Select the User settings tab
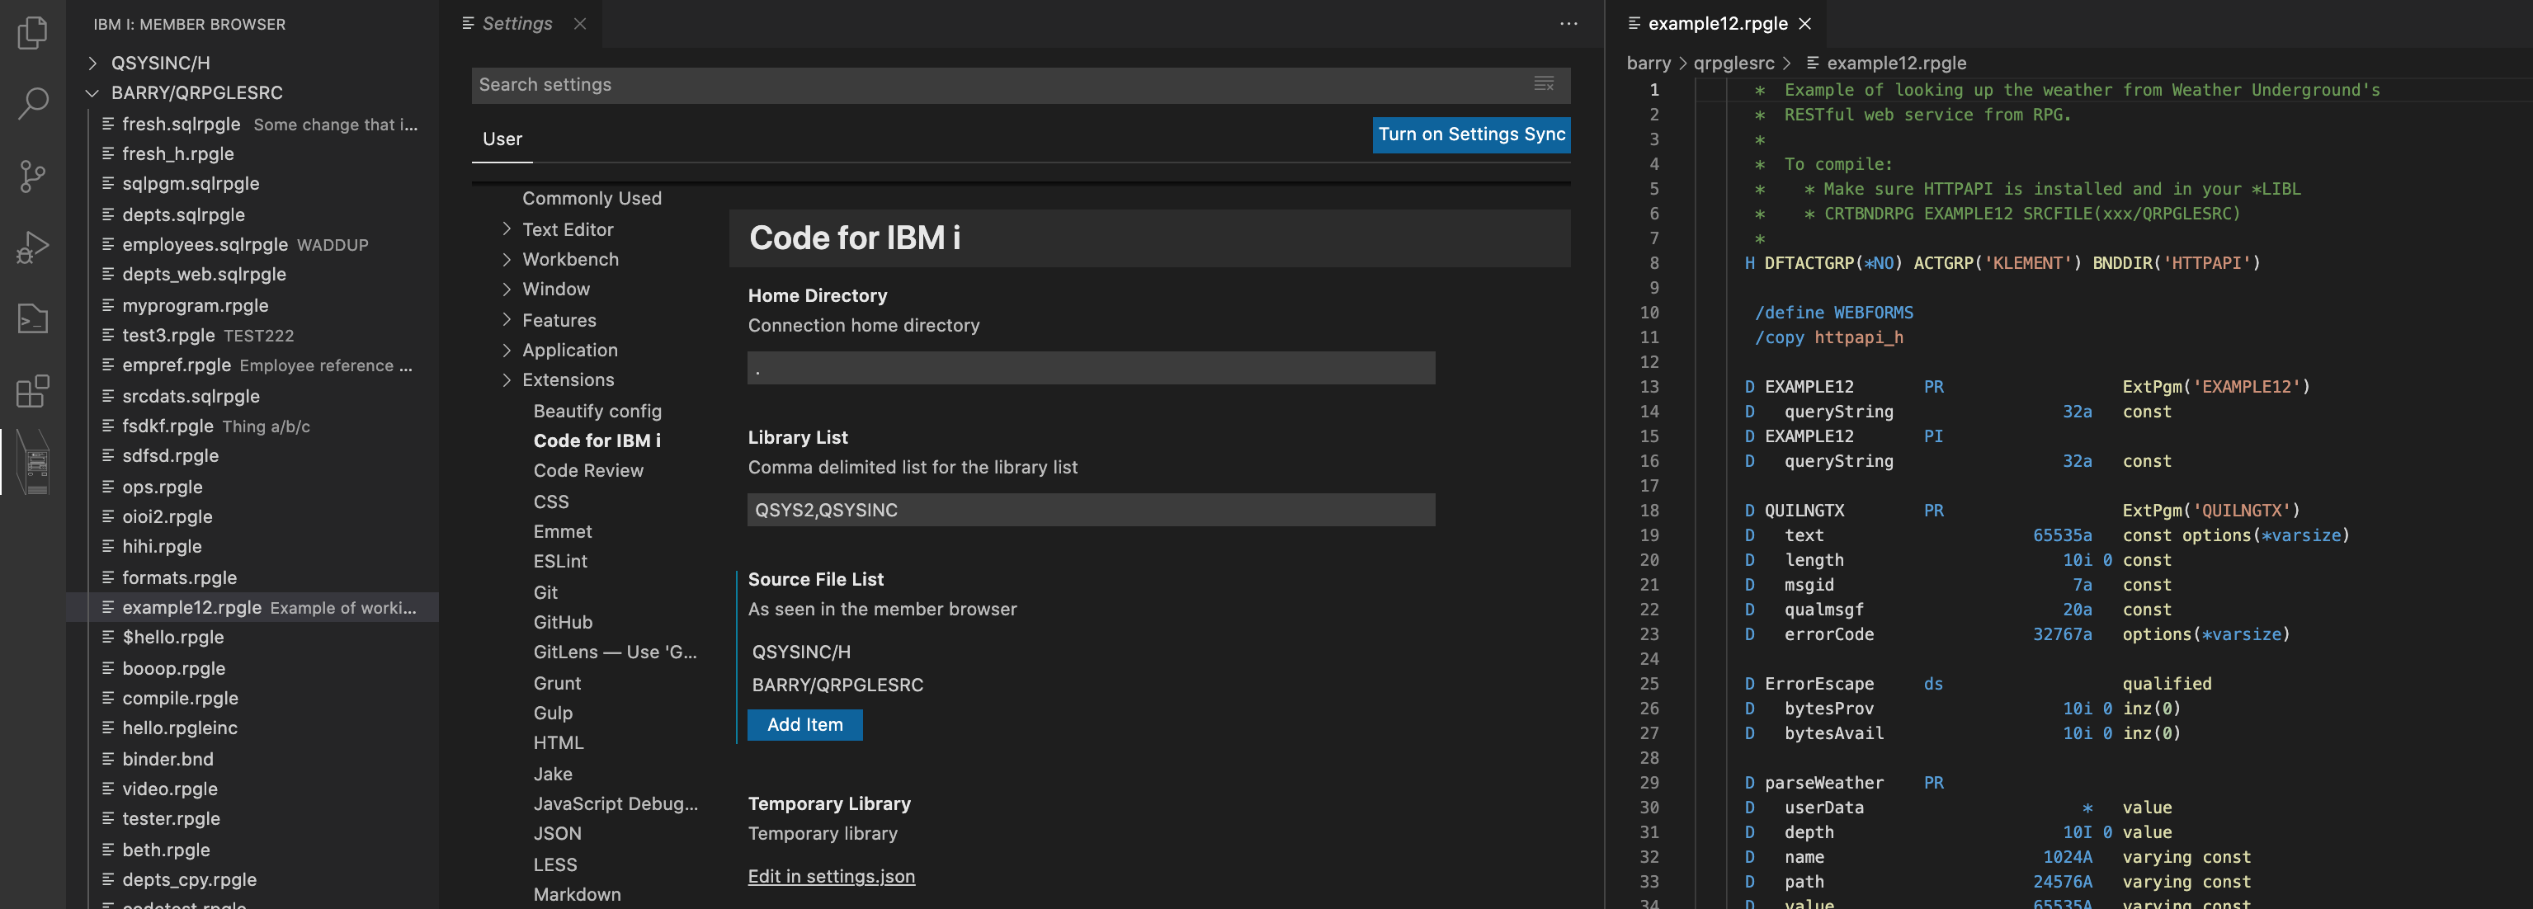 502,139
